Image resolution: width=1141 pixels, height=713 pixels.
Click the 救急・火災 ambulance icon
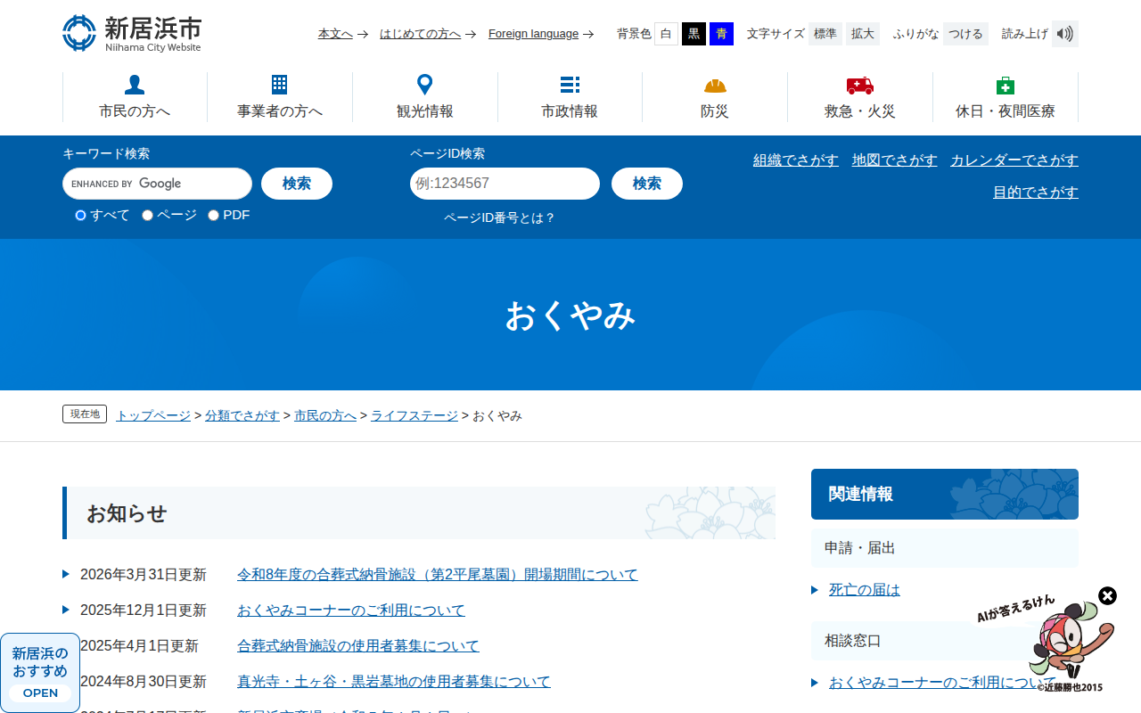pyautogui.click(x=860, y=86)
